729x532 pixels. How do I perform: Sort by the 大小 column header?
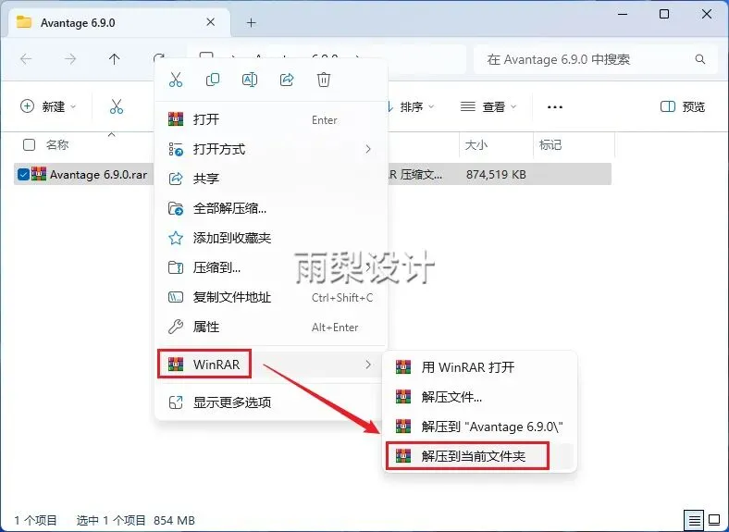[496, 145]
